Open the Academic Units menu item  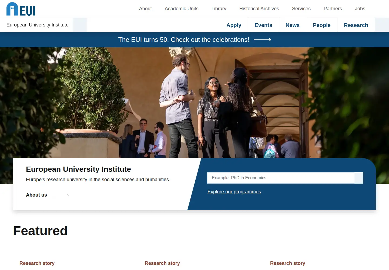[182, 9]
